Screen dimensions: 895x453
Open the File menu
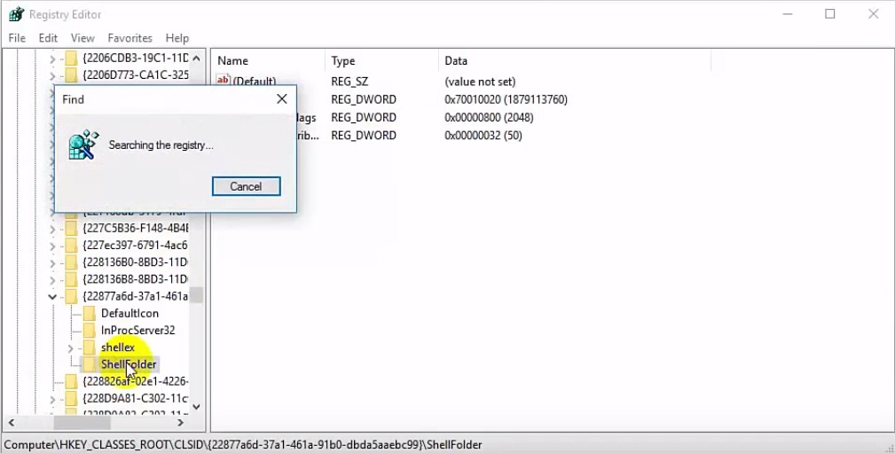tap(17, 37)
